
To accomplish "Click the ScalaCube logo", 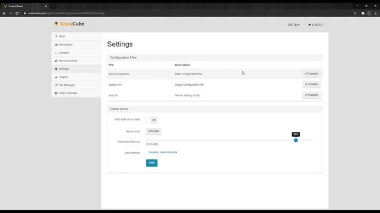I will coord(69,24).
